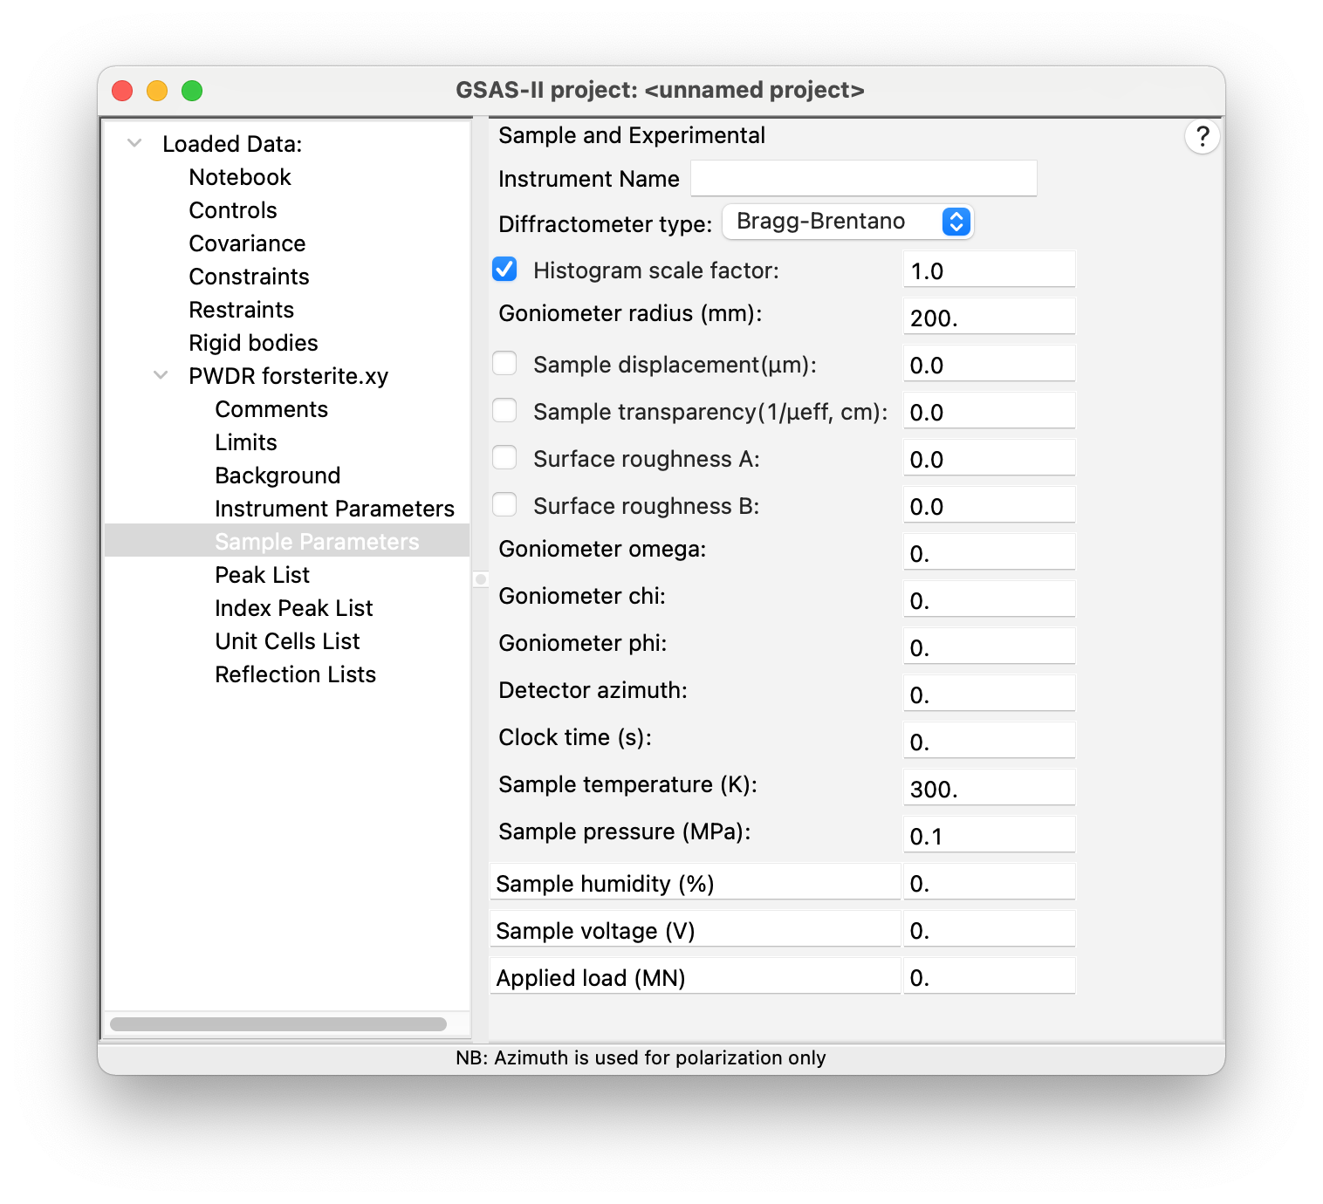Edit the Sample temperature field
The height and width of the screenshot is (1204, 1323).
coord(989,788)
